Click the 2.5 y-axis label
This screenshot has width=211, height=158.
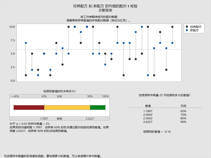[13, 67]
